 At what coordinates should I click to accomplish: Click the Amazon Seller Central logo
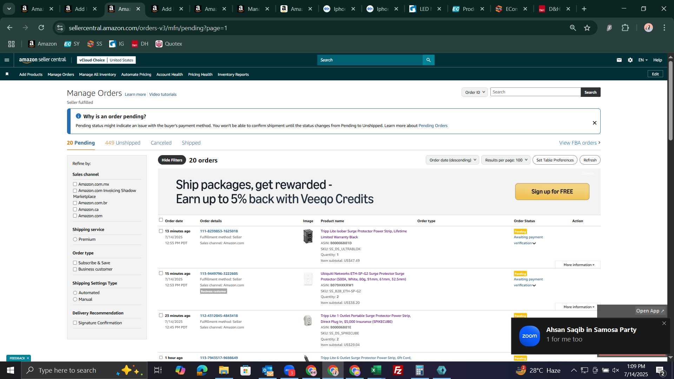(x=42, y=60)
